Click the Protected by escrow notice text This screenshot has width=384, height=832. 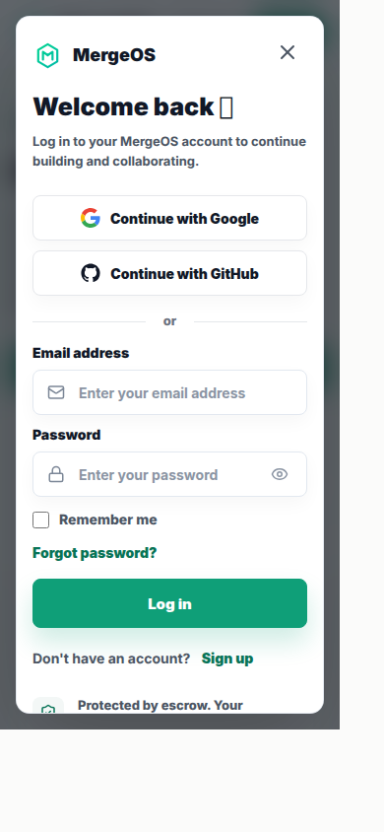[x=160, y=706]
